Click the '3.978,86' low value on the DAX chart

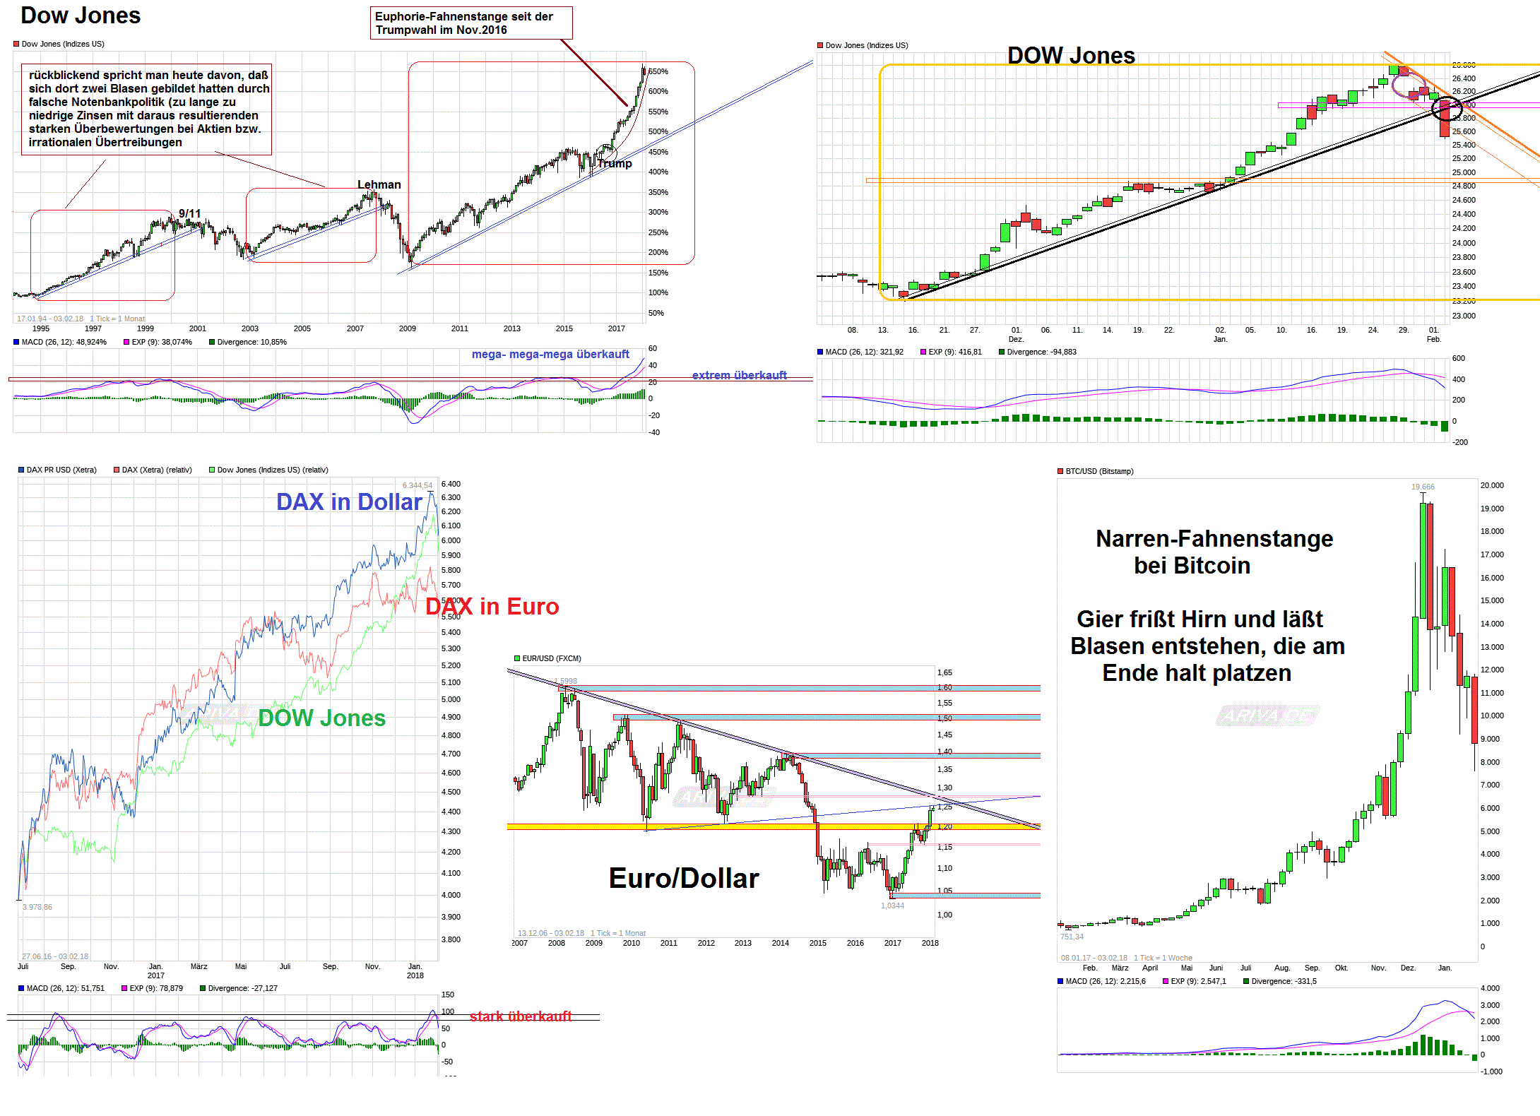(37, 907)
